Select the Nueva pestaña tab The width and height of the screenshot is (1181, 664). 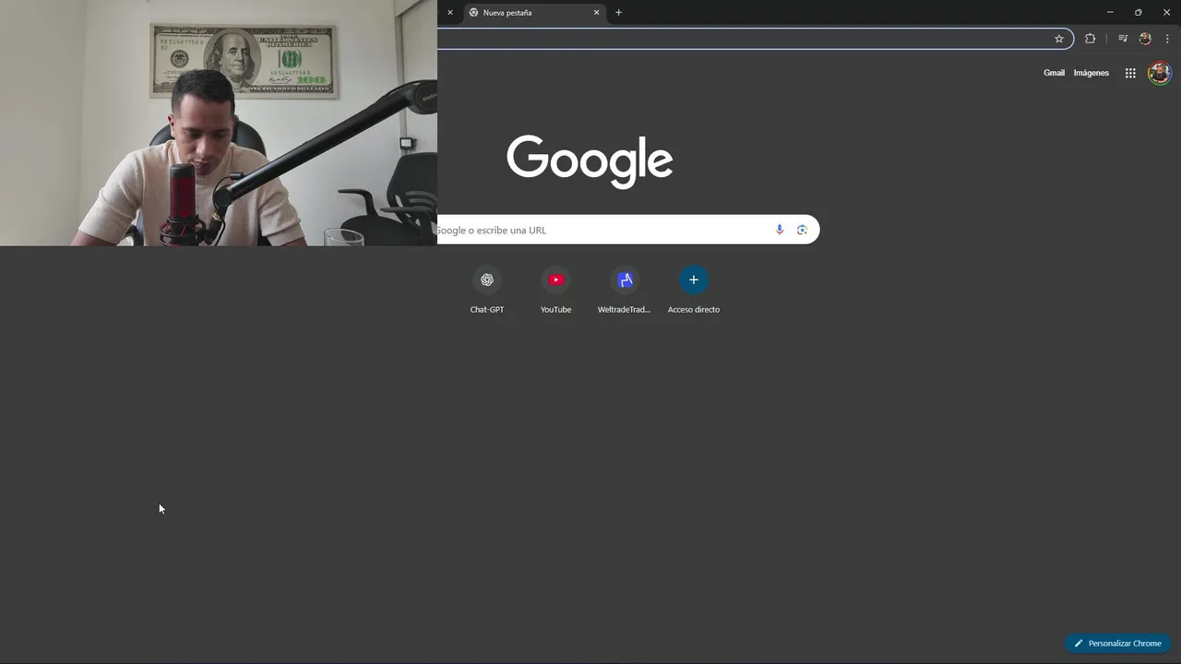pyautogui.click(x=533, y=13)
